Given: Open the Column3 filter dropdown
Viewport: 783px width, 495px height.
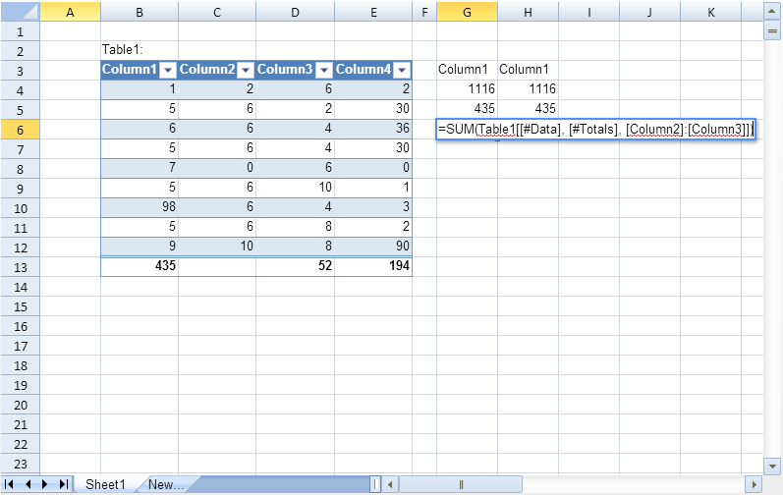Looking at the screenshot, I should coord(324,71).
